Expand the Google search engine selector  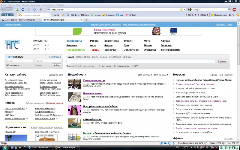pos(190,10)
